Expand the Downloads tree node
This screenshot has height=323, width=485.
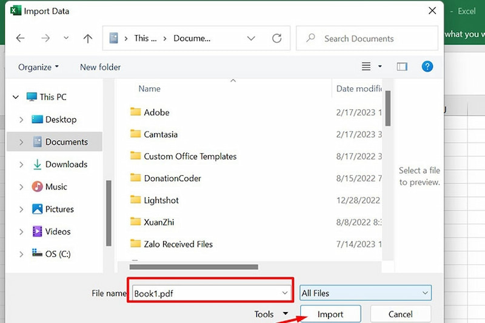(21, 164)
